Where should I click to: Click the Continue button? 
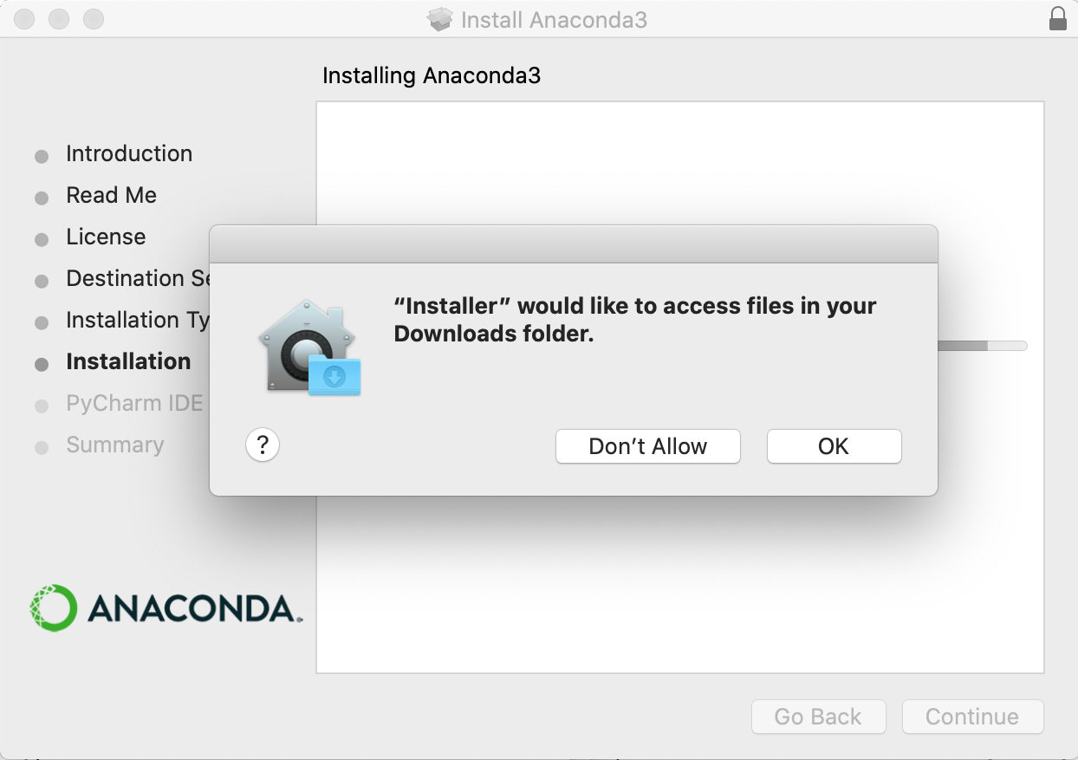point(972,717)
